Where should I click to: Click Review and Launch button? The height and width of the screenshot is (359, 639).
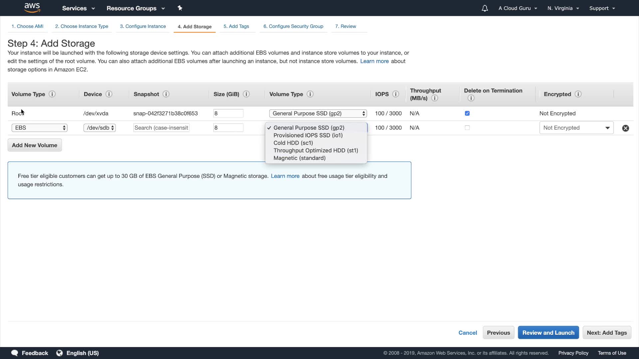548,333
